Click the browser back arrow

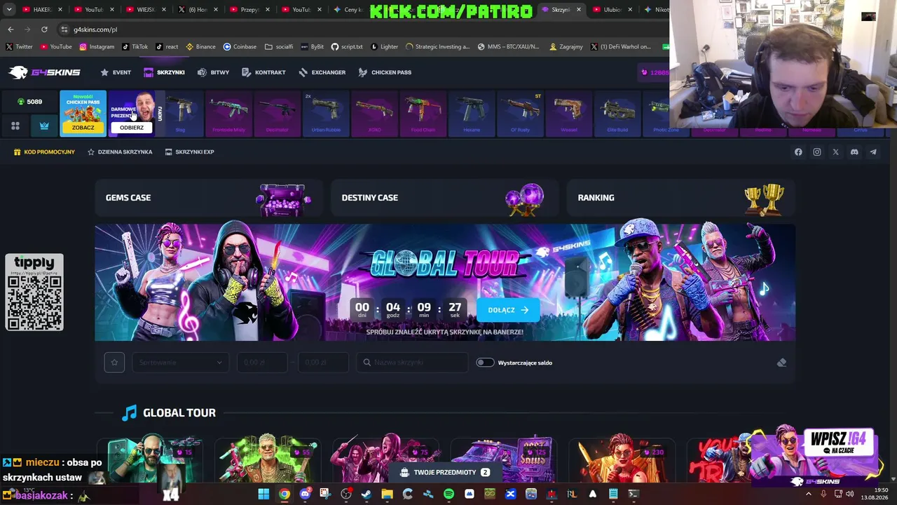[x=11, y=29]
